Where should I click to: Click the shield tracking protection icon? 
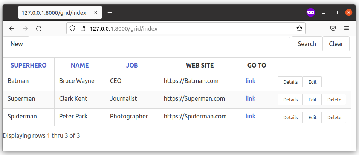[x=73, y=28]
